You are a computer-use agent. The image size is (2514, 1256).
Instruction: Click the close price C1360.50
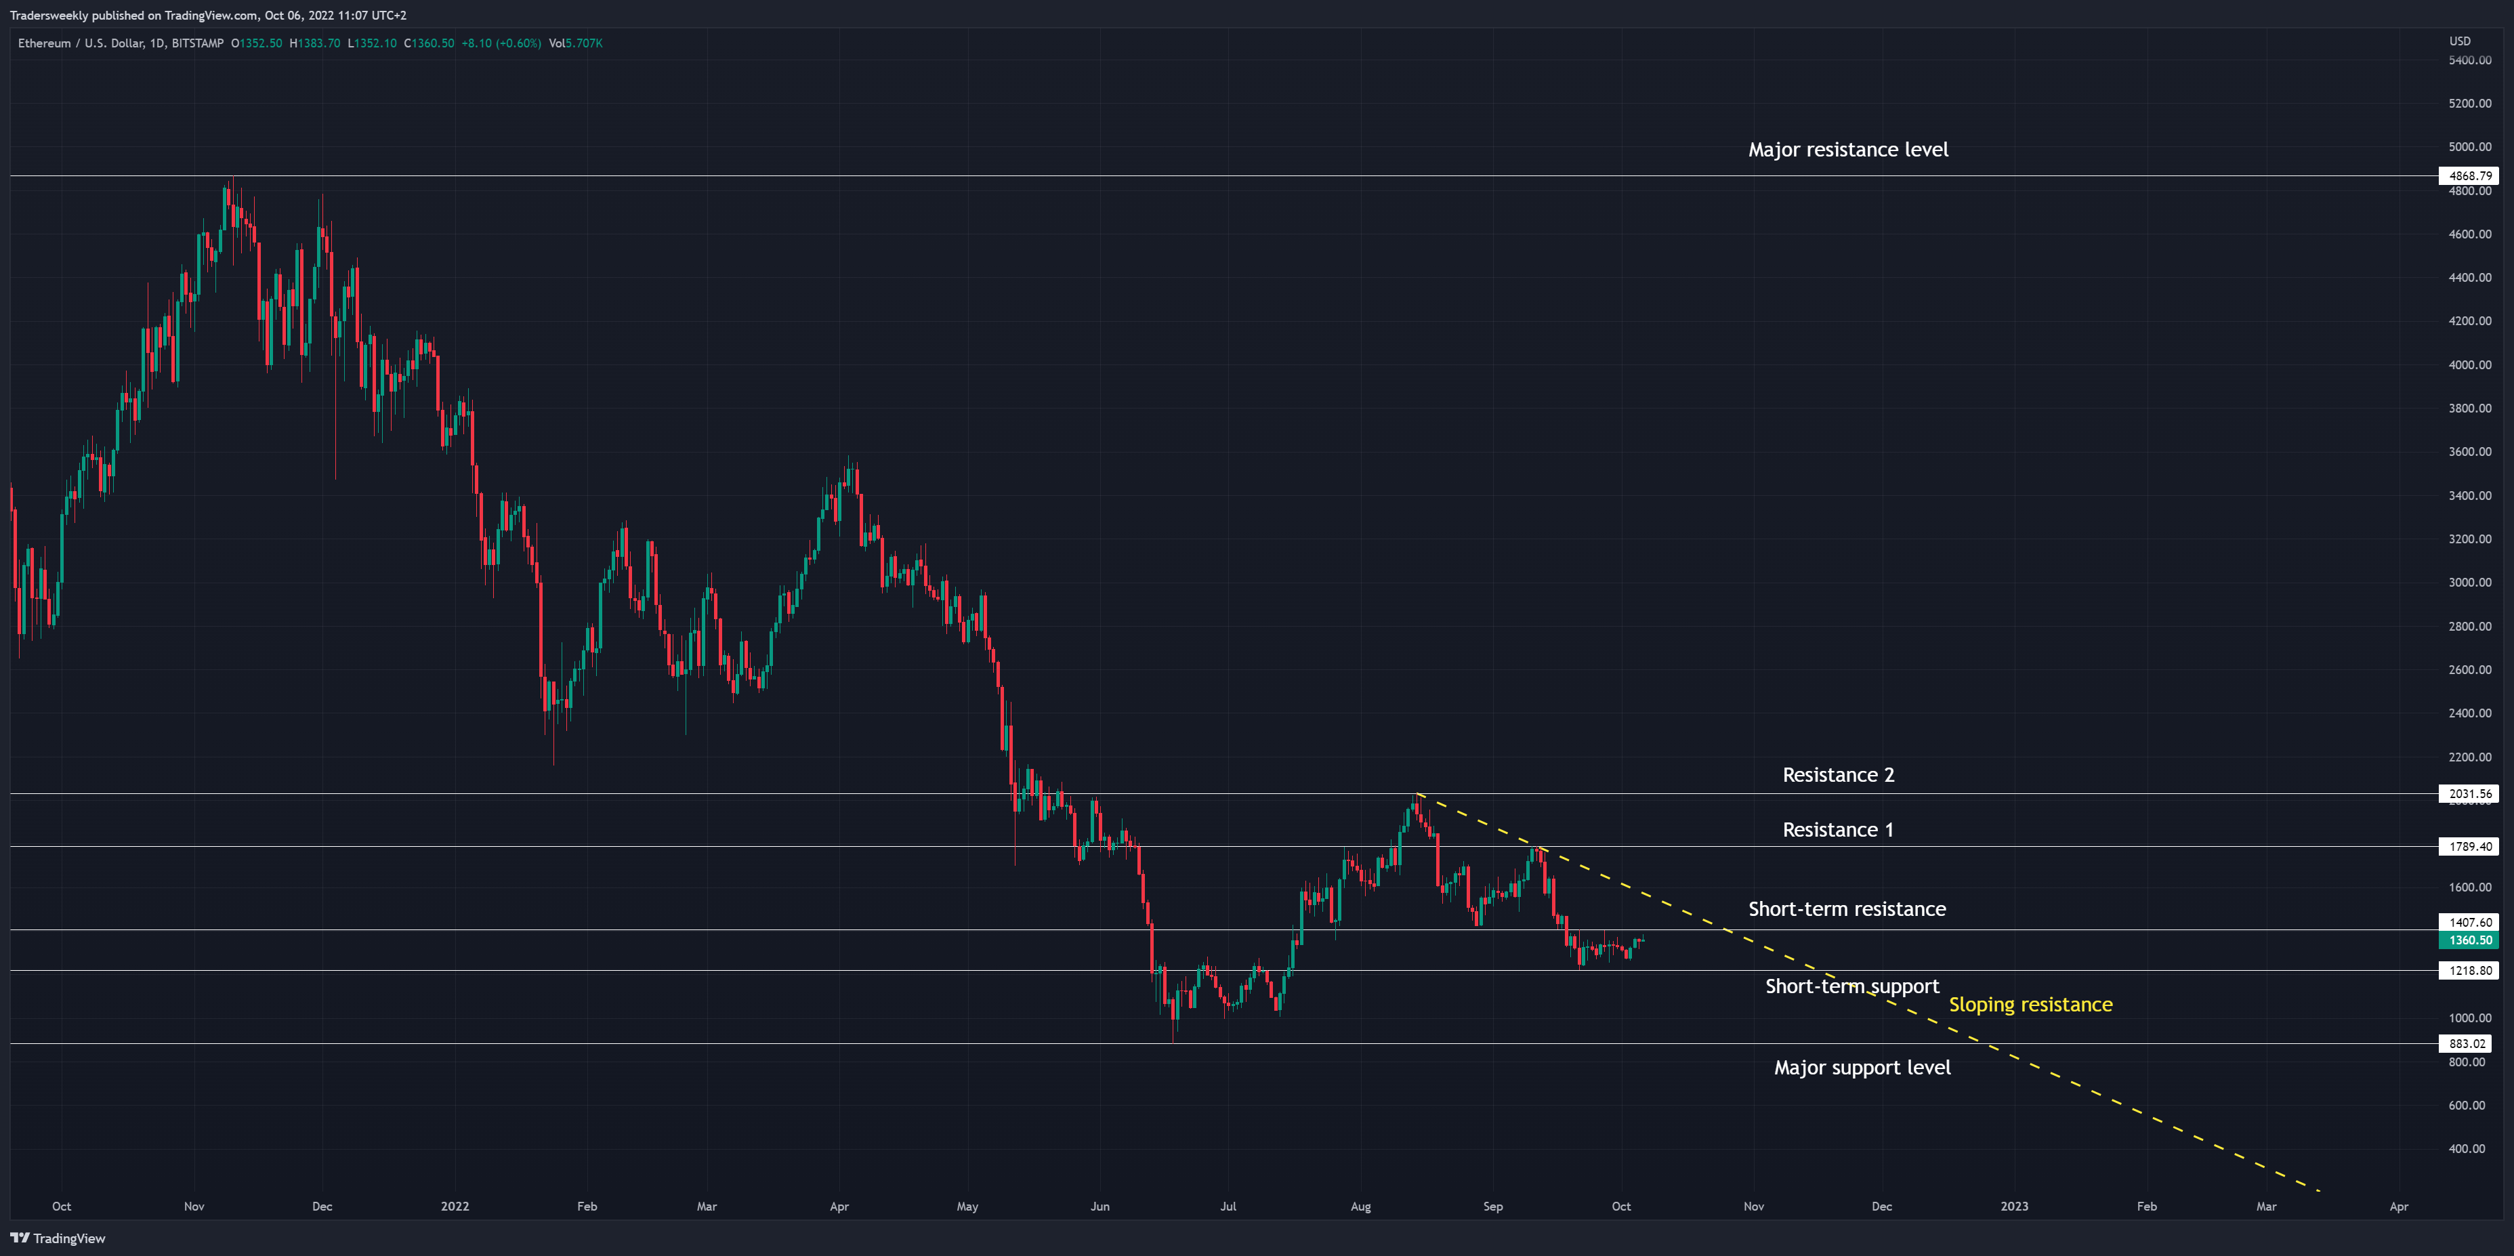coord(430,43)
